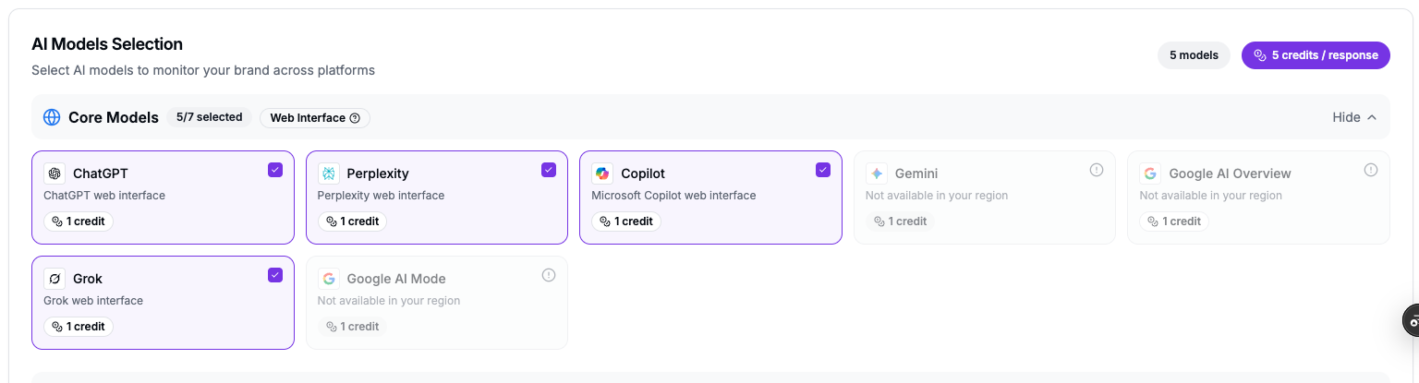Click the 5 credits / response button
This screenshot has width=1419, height=383.
pyautogui.click(x=1316, y=55)
